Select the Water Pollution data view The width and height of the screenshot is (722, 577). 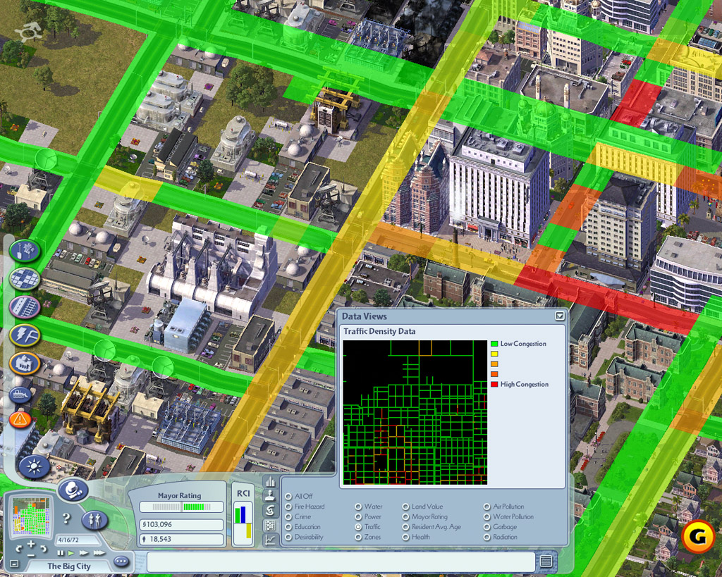(487, 516)
